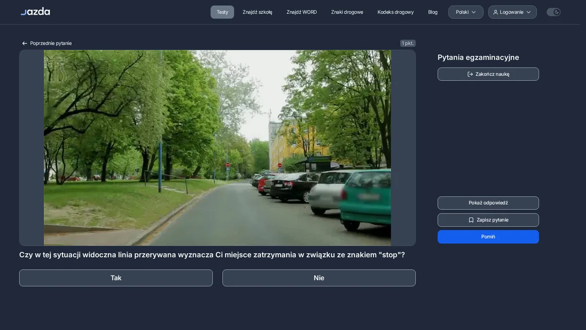
Task: Click the stop sign question text
Action: coord(212,255)
